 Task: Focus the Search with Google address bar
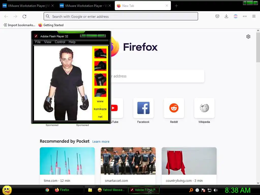(121, 17)
